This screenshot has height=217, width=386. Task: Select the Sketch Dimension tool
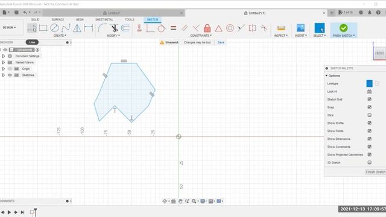tap(89, 28)
